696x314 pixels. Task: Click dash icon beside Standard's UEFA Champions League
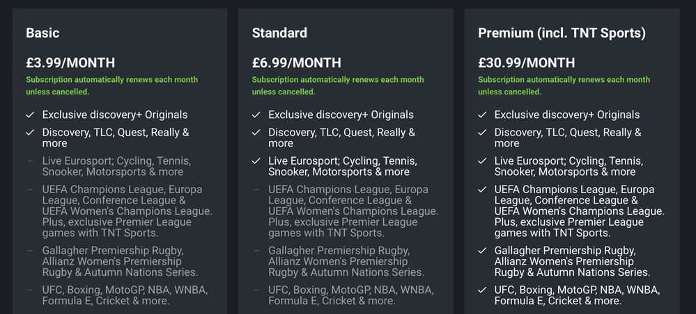click(256, 190)
